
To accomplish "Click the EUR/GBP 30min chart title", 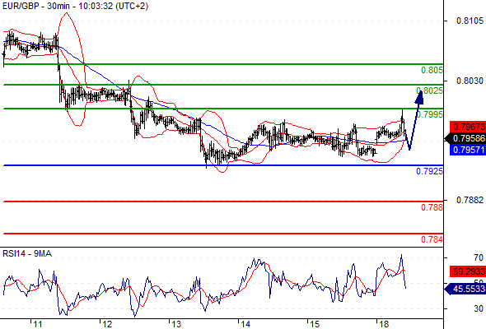I will [75, 6].
